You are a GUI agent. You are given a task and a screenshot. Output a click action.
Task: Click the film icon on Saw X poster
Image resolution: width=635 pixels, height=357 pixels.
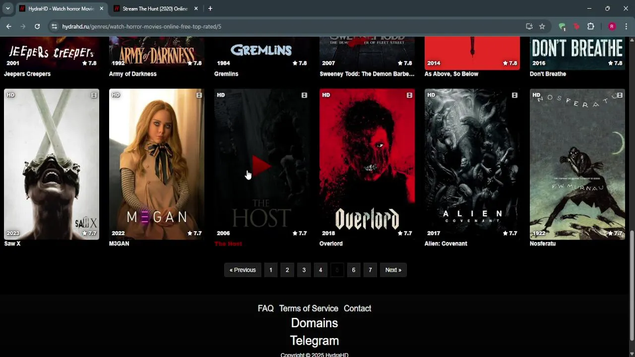pyautogui.click(x=94, y=95)
